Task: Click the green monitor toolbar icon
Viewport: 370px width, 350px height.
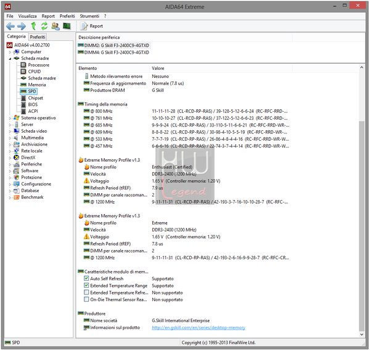Action: (x=67, y=26)
